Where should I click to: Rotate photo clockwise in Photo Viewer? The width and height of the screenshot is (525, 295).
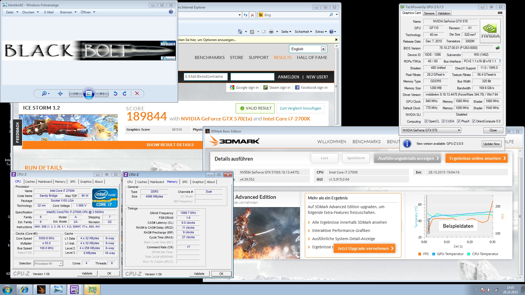(x=125, y=93)
